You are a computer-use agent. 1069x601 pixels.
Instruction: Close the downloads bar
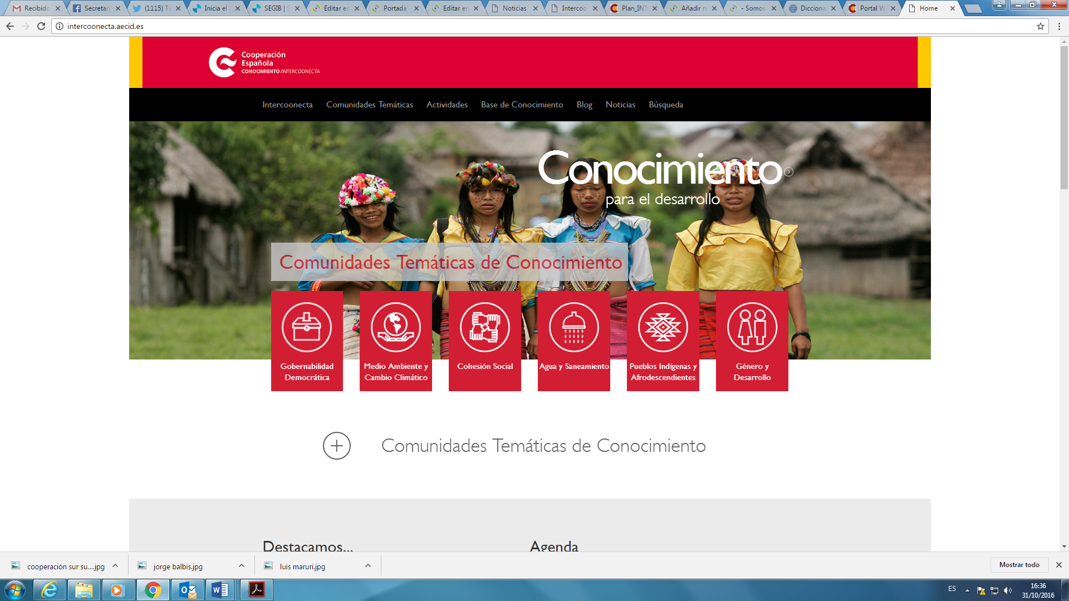point(1059,565)
